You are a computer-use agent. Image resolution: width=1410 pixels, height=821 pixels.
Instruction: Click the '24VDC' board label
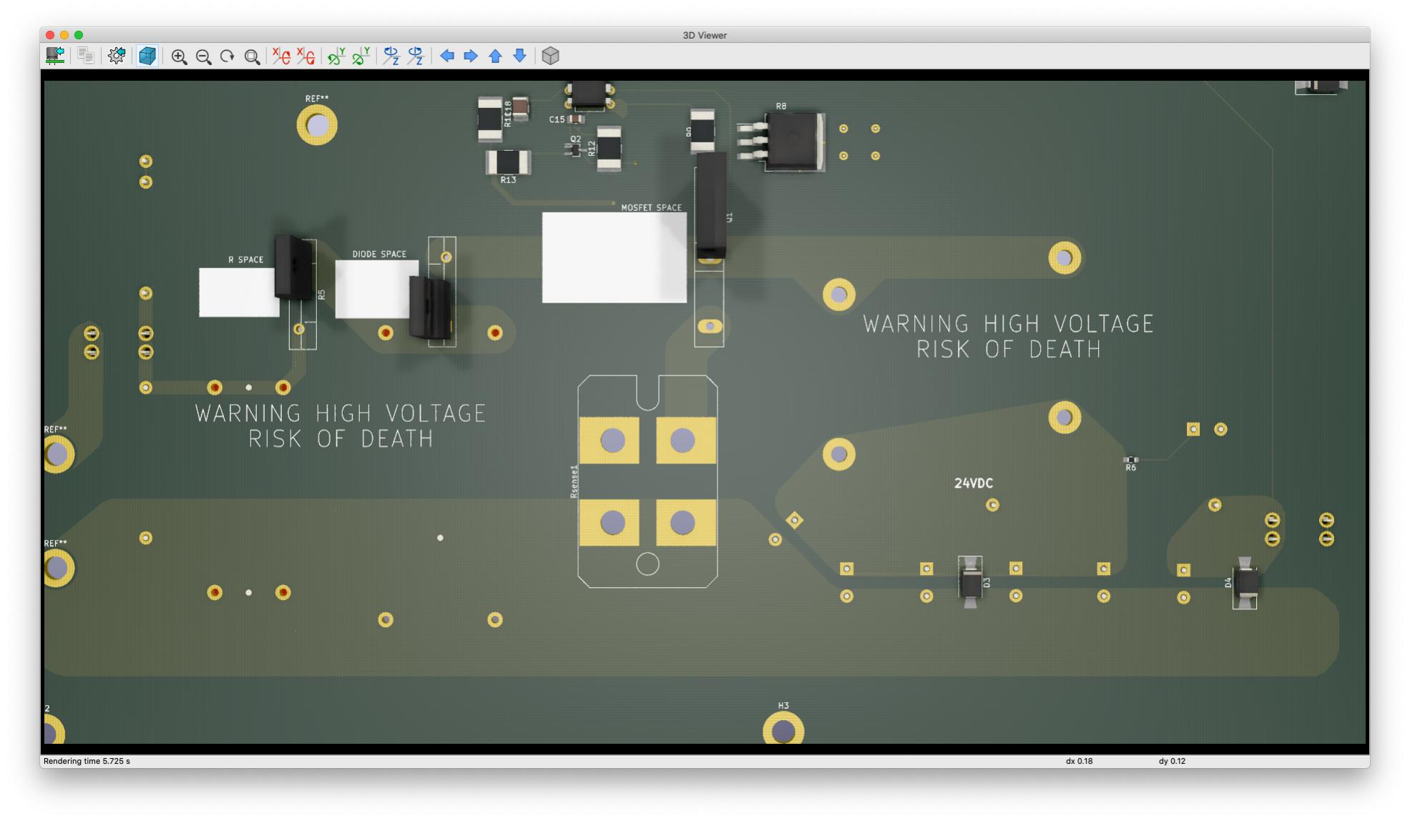pos(974,483)
